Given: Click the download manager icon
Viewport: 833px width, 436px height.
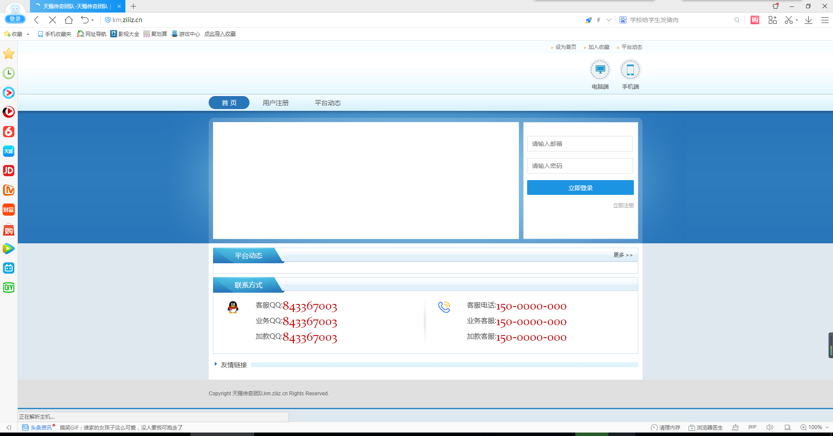Looking at the screenshot, I should tap(808, 20).
